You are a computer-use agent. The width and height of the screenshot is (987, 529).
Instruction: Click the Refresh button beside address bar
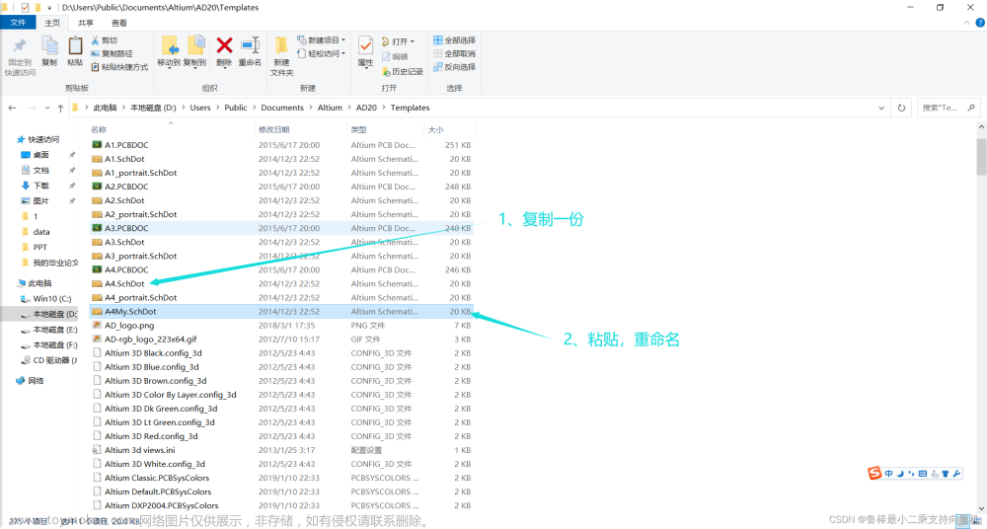pyautogui.click(x=901, y=108)
